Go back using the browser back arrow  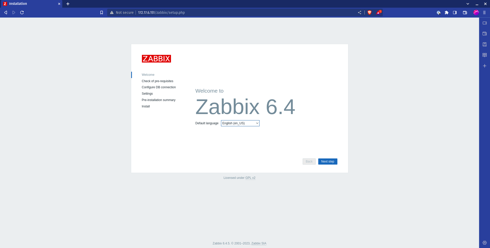[6, 13]
